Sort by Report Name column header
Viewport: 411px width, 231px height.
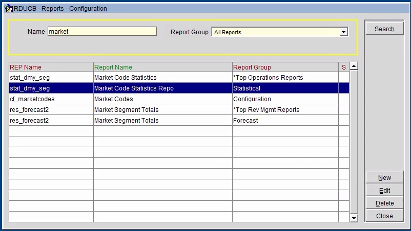[163, 67]
